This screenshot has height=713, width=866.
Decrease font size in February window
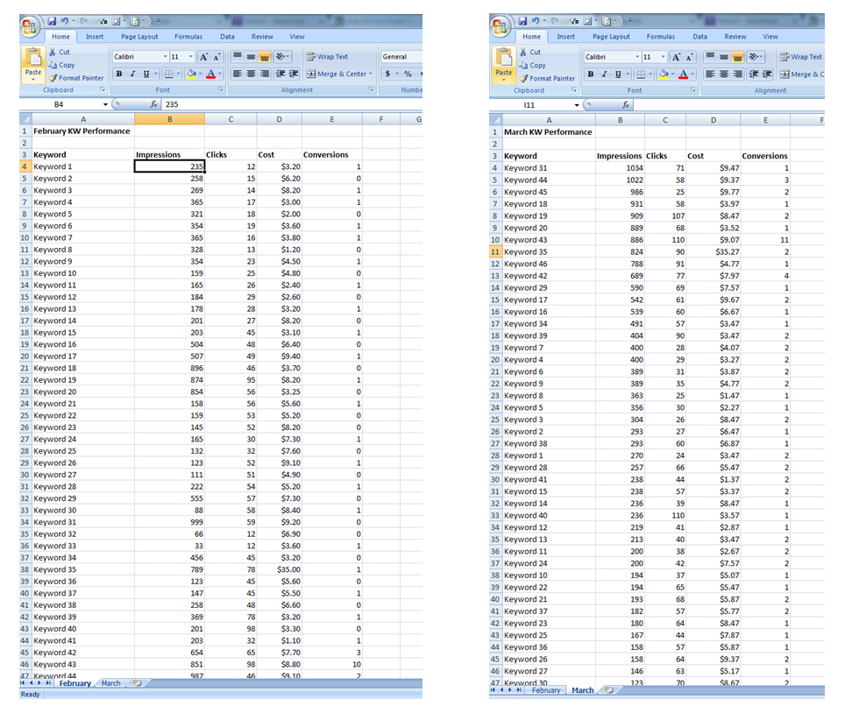coord(217,57)
